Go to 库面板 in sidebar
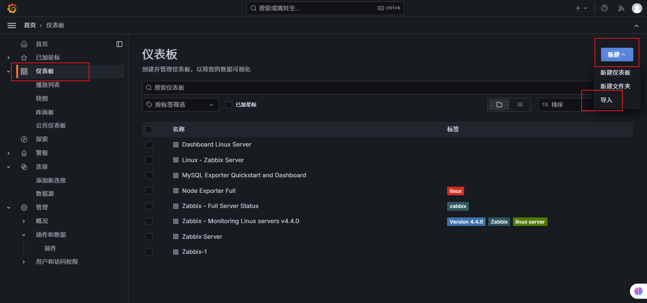Screen dimensions: 647x303 tap(45, 113)
